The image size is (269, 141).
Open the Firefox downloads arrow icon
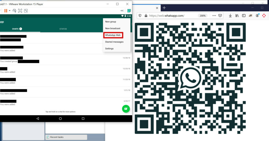230,15
